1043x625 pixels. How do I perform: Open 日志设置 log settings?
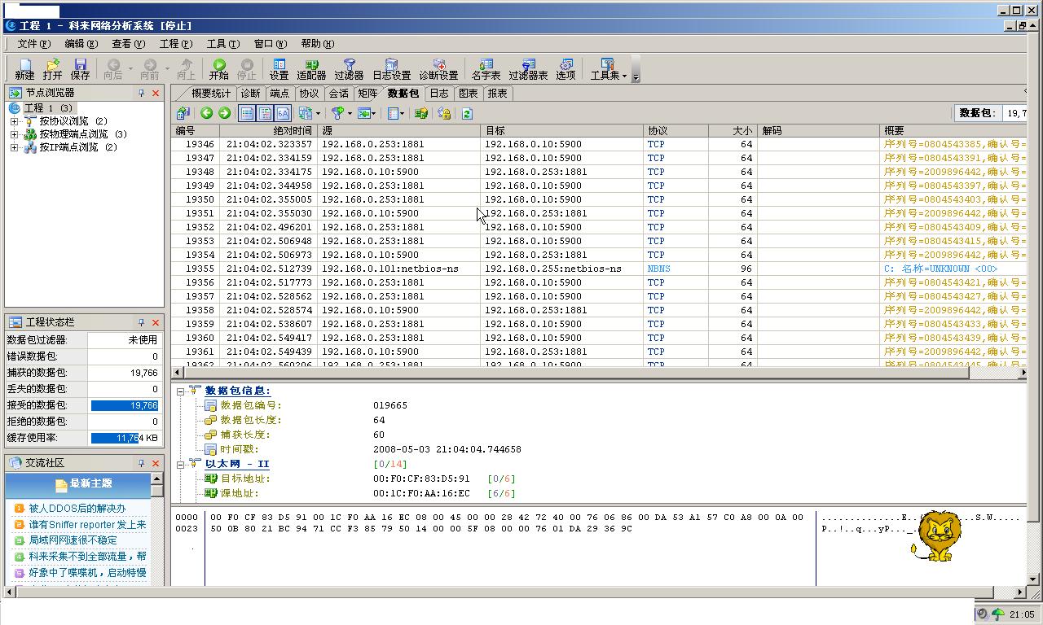(391, 68)
